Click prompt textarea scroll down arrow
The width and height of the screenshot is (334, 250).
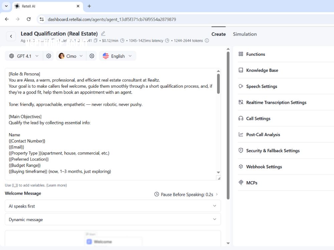pos(218,172)
